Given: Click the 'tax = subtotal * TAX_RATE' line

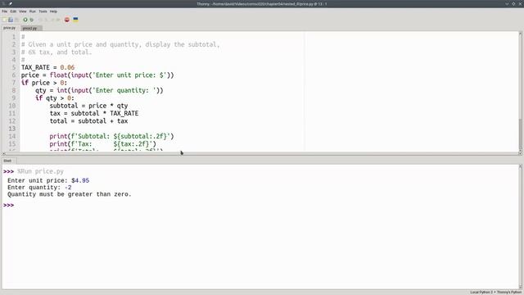Looking at the screenshot, I should click(x=94, y=114).
